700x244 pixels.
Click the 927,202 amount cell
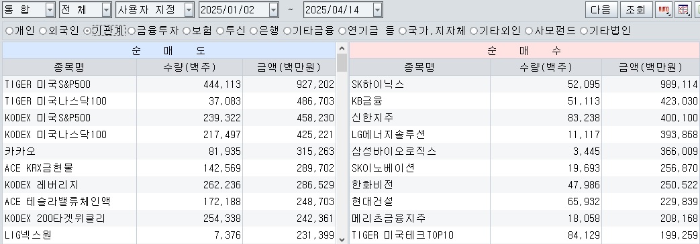click(x=289, y=84)
